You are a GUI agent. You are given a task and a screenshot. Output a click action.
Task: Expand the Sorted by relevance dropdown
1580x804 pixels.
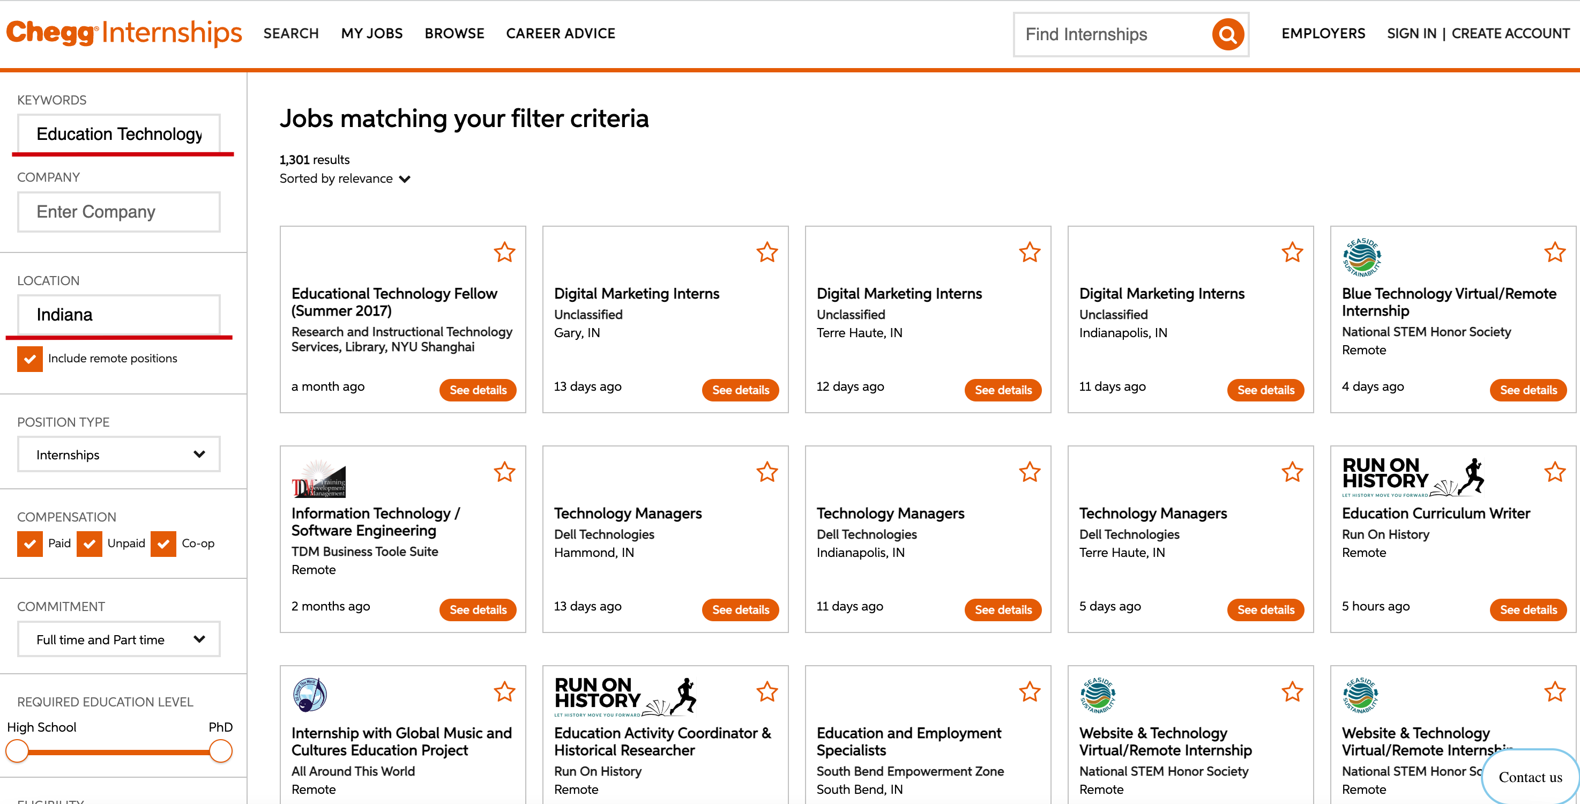pyautogui.click(x=345, y=178)
